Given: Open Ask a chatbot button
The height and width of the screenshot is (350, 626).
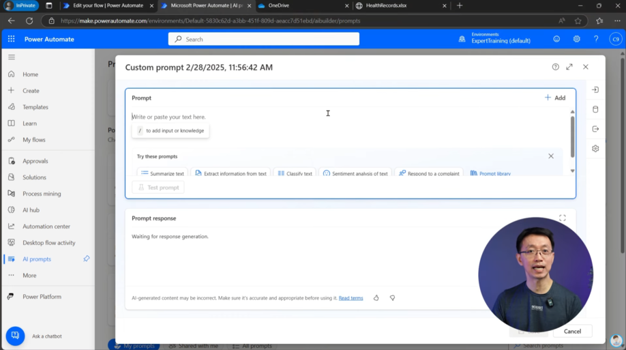Looking at the screenshot, I should 15,336.
